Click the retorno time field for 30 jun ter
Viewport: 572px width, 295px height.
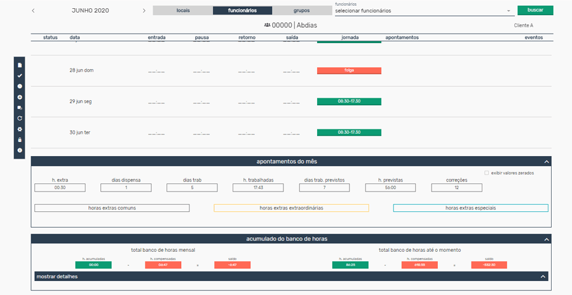coord(247,133)
